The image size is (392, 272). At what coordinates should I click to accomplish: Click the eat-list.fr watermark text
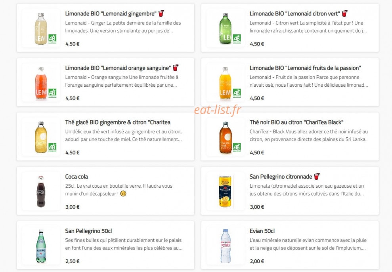click(218, 110)
